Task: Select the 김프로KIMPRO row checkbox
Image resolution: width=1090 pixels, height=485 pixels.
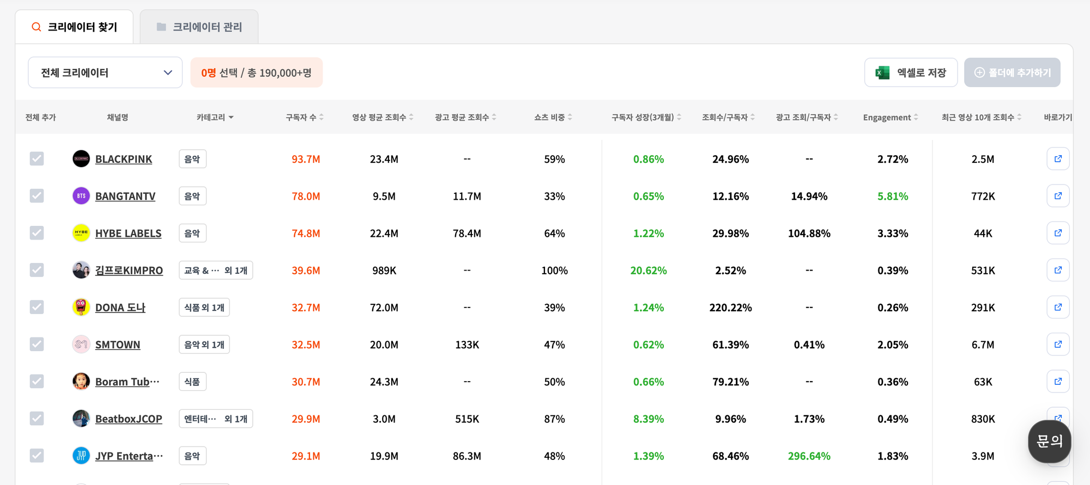Action: click(37, 270)
